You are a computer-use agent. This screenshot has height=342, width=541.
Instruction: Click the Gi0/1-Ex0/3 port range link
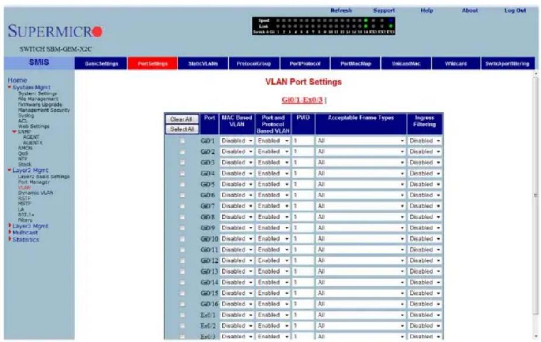click(302, 100)
